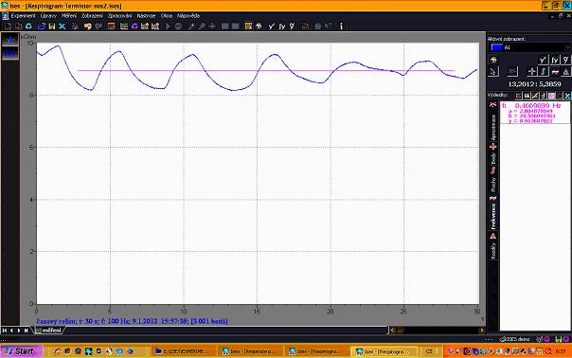Click the Windows Start button
The image size is (572, 358).
21,351
